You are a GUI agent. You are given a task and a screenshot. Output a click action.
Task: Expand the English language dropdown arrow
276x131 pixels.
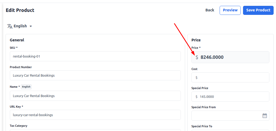click(31, 26)
